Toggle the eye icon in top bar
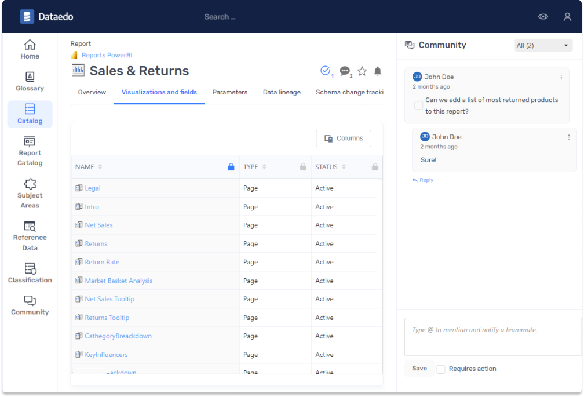This screenshot has width=584, height=397. point(543,17)
